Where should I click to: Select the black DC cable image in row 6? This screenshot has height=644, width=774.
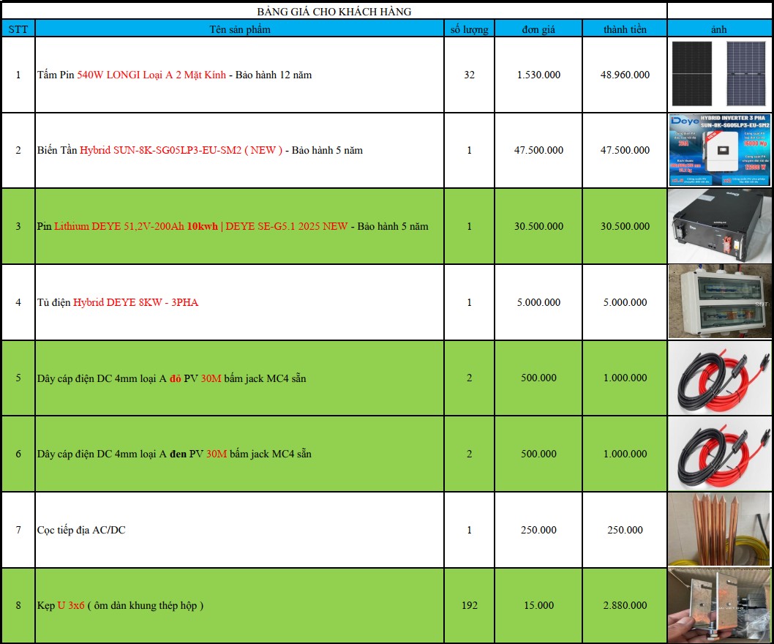(x=720, y=454)
